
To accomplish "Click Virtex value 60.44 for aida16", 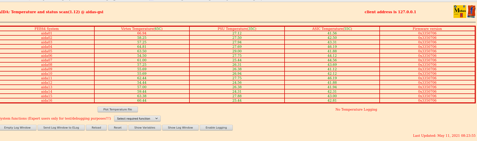I will [142, 100].
